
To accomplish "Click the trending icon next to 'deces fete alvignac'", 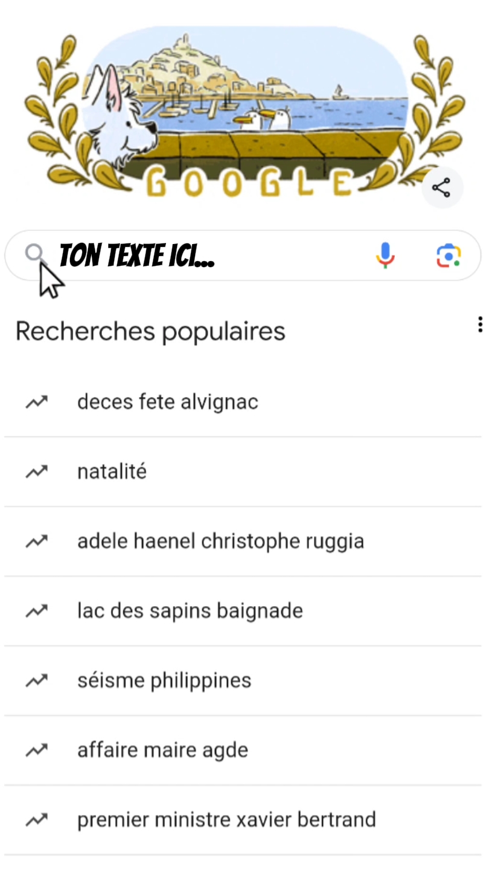I will tap(36, 402).
